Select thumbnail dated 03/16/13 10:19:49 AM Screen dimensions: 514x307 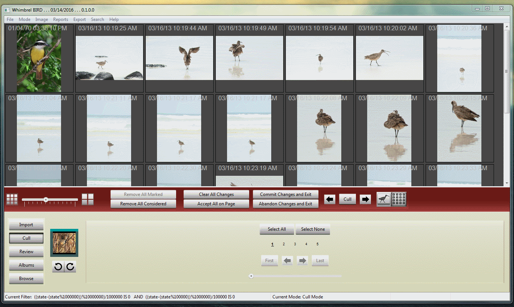[x=250, y=58]
